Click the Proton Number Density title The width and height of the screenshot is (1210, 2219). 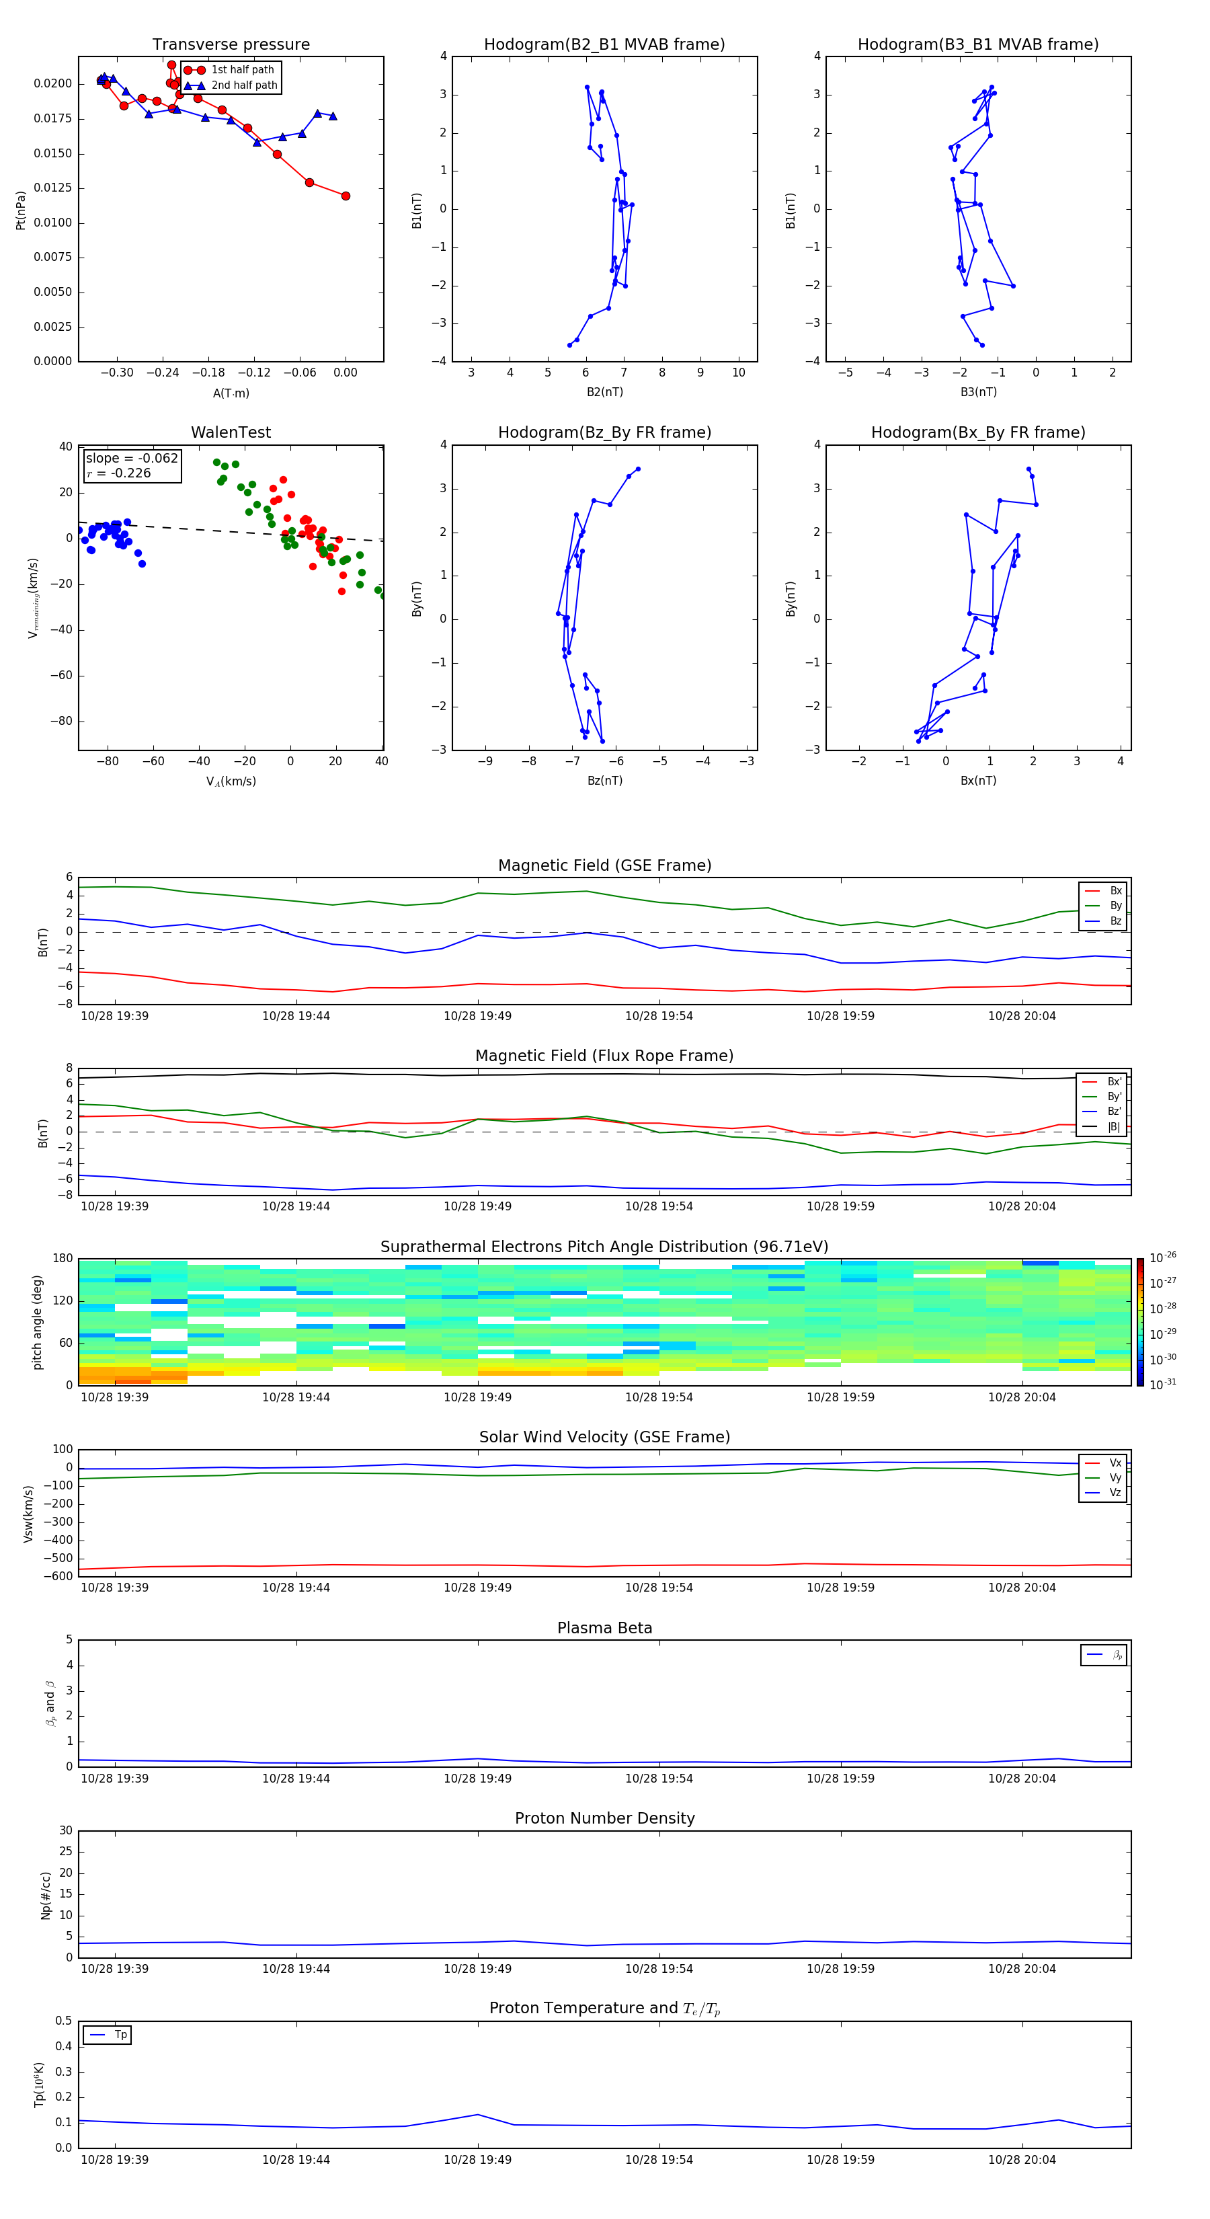click(604, 1818)
